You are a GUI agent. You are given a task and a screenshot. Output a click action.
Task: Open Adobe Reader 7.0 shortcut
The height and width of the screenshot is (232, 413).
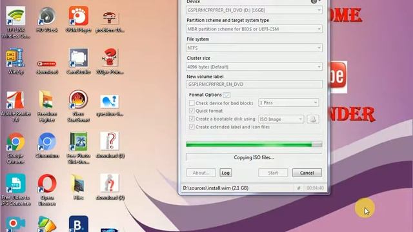click(x=15, y=106)
